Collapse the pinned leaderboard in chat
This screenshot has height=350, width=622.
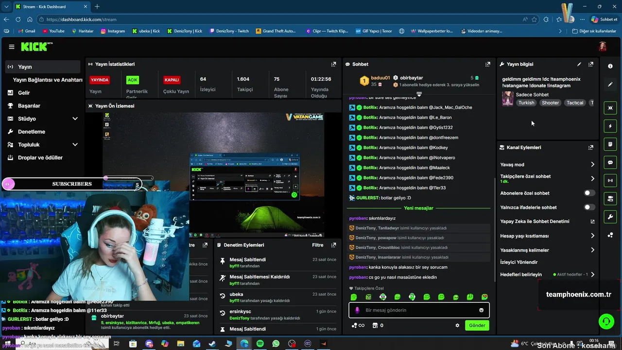tap(419, 94)
